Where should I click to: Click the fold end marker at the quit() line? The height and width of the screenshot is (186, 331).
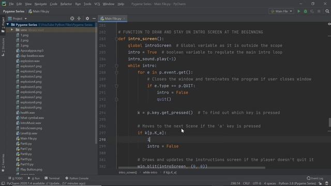click(x=116, y=99)
